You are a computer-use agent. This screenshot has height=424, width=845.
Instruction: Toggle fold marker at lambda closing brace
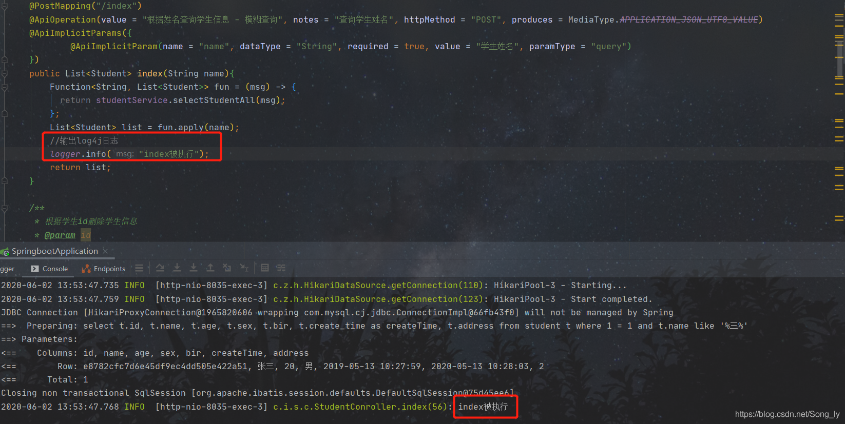(5, 113)
